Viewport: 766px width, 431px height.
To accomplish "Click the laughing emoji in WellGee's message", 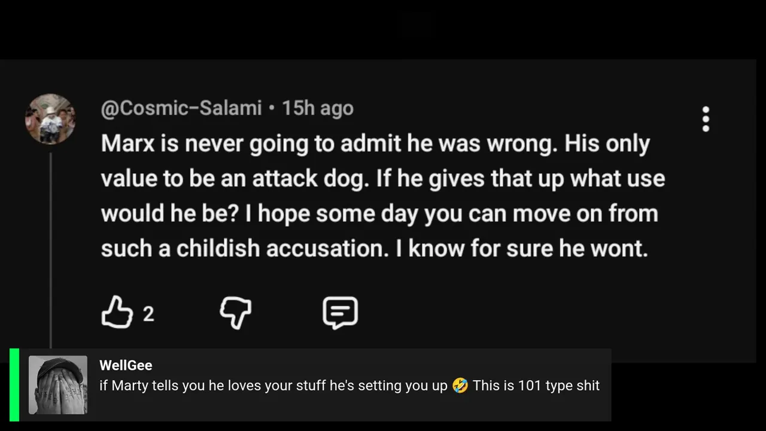I will click(x=460, y=386).
